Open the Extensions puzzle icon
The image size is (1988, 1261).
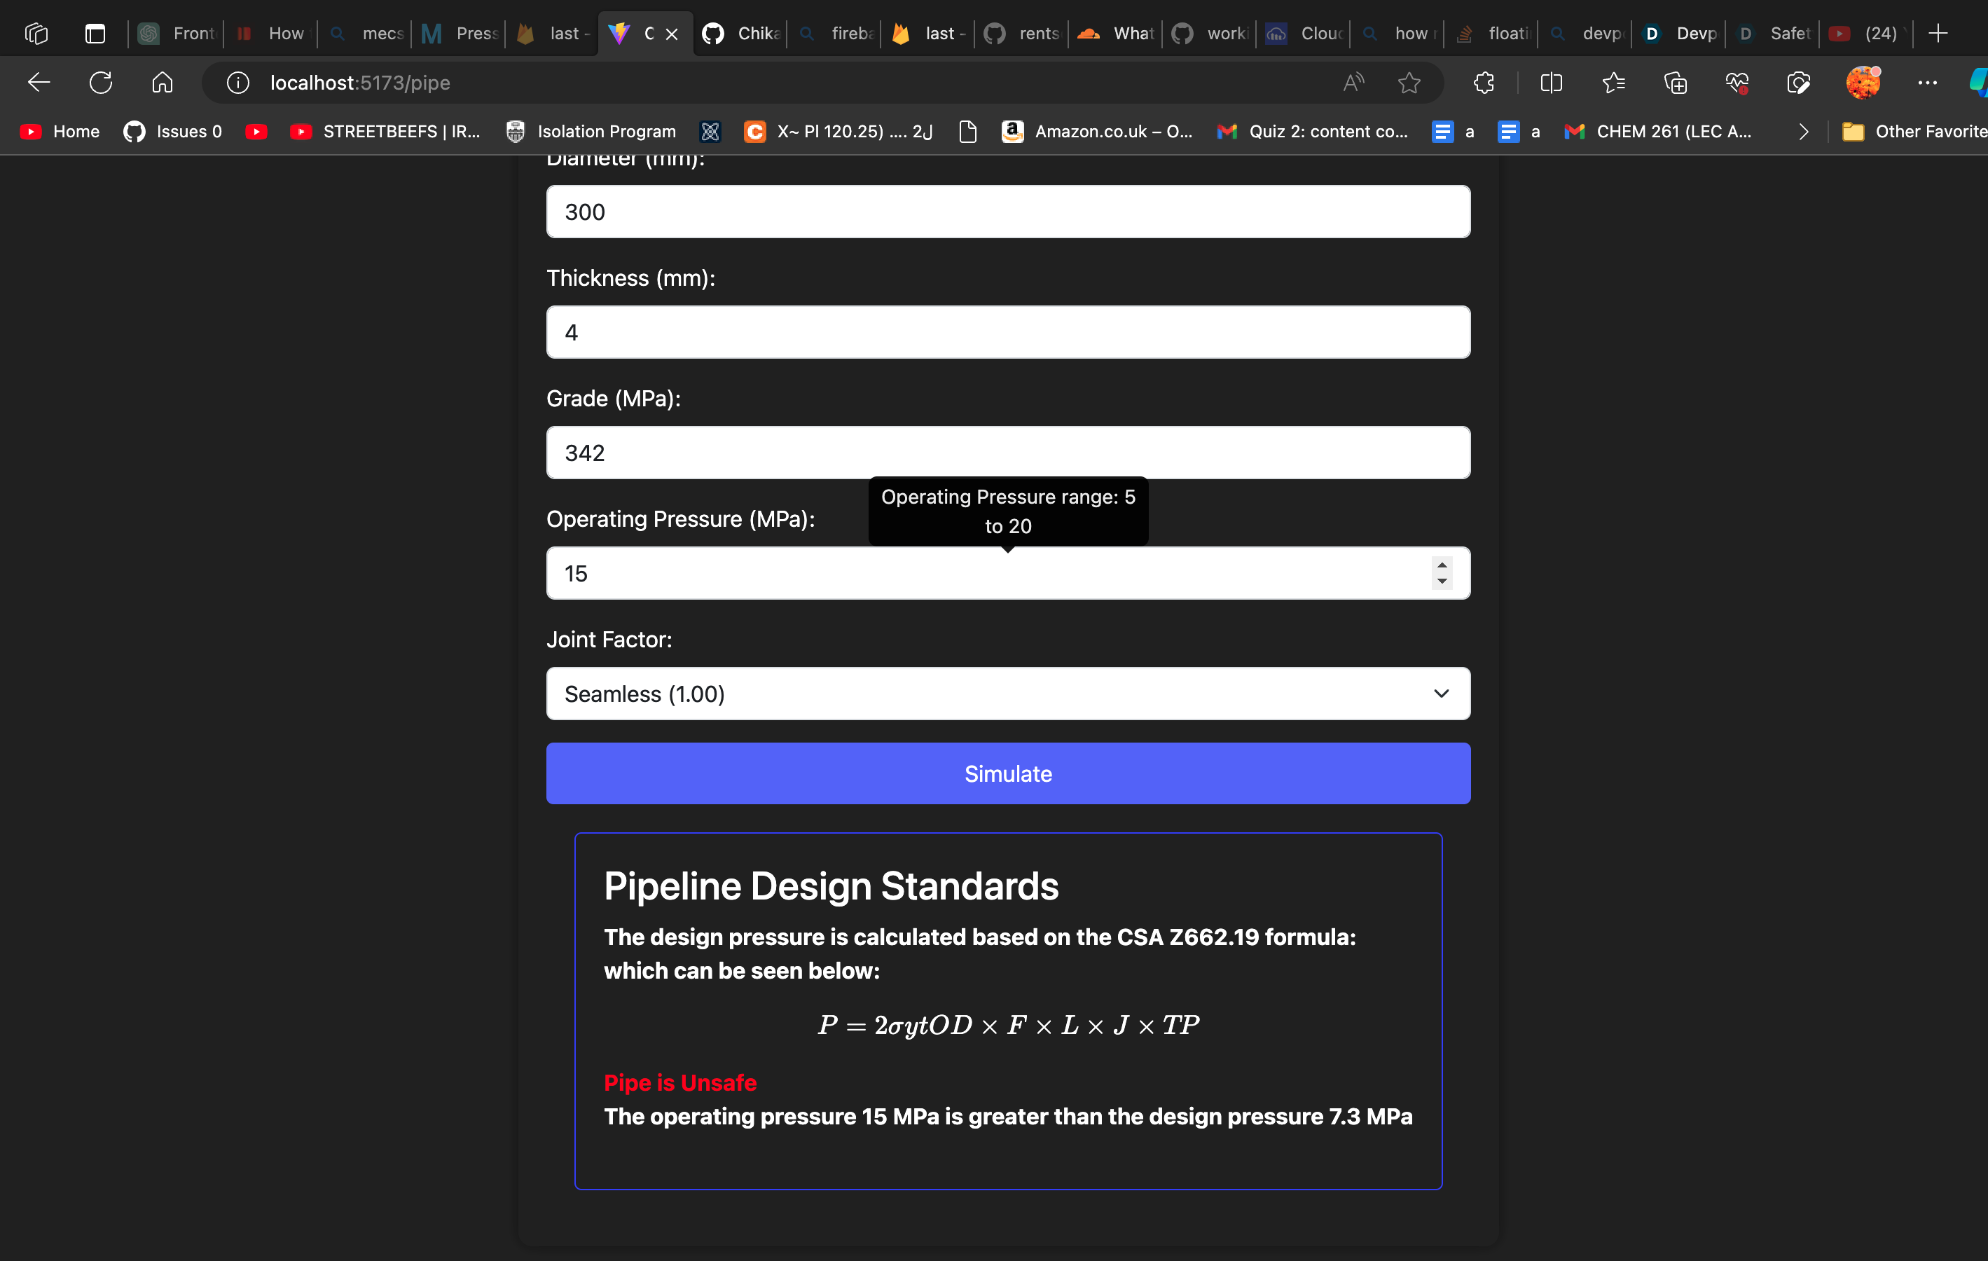click(x=1484, y=83)
